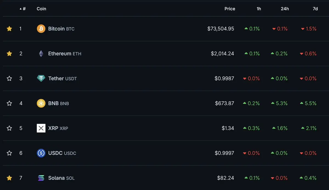Screen dimensions: 329x190
Task: Click the Bitcoin orange logo icon
Action: (x=41, y=29)
